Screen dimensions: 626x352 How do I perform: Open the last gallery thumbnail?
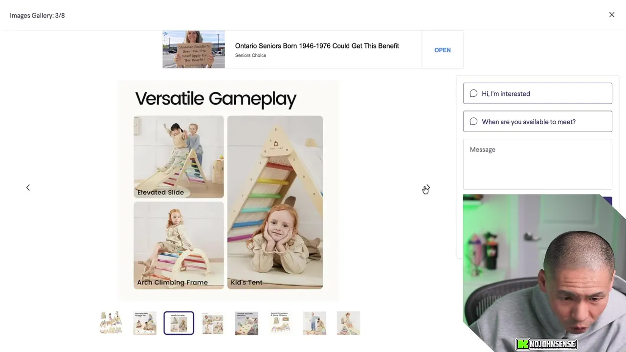tap(348, 323)
